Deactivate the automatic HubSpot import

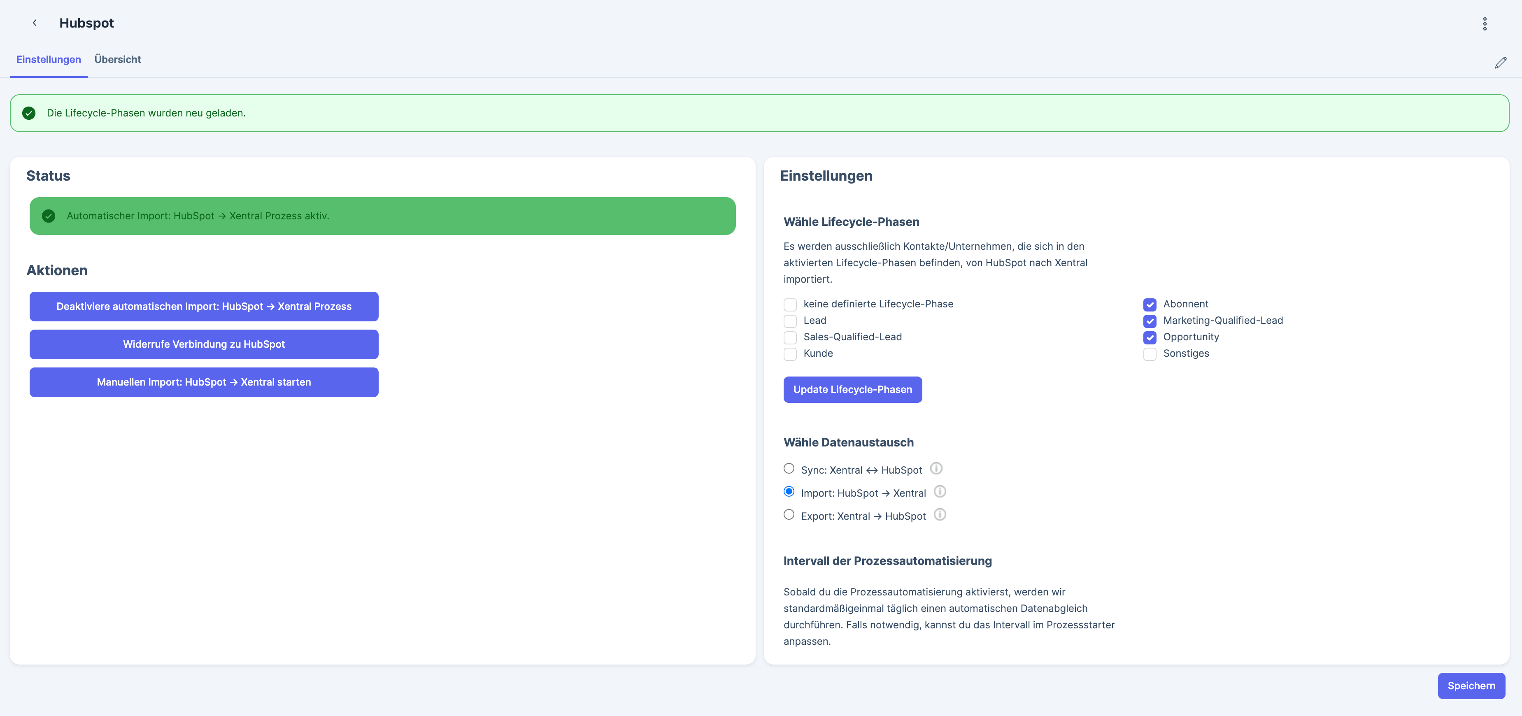[203, 306]
